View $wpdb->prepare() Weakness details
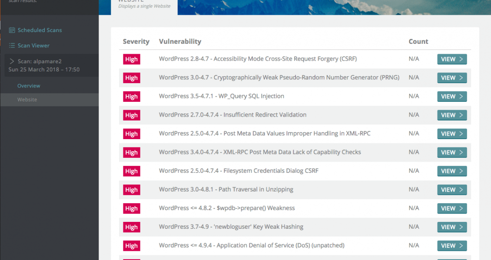 click(x=452, y=208)
